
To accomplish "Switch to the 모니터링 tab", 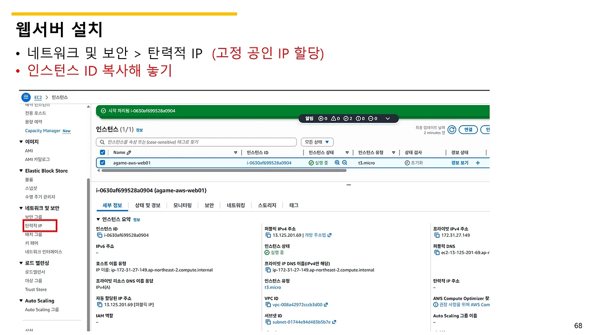I will click(x=182, y=205).
